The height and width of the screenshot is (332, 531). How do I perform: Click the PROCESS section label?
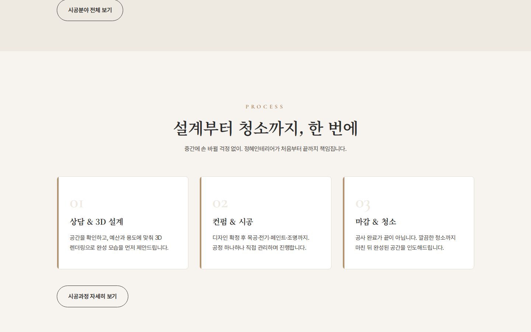265,107
